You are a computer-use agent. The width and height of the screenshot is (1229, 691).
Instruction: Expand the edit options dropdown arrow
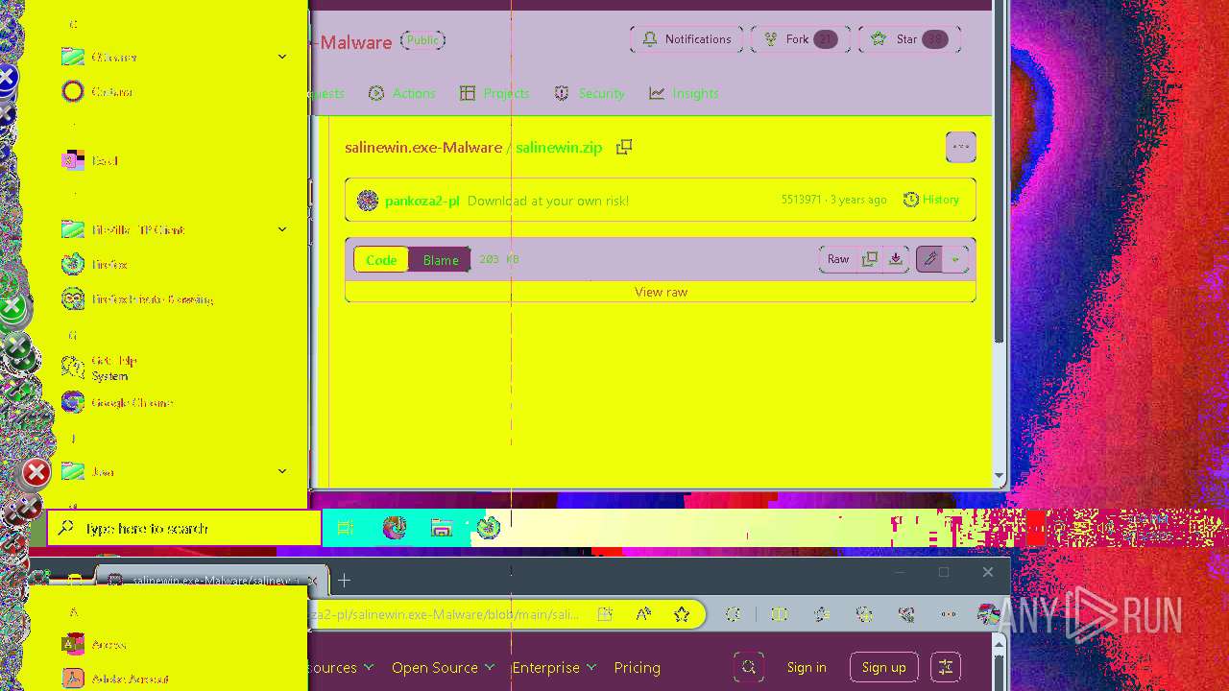pos(955,259)
